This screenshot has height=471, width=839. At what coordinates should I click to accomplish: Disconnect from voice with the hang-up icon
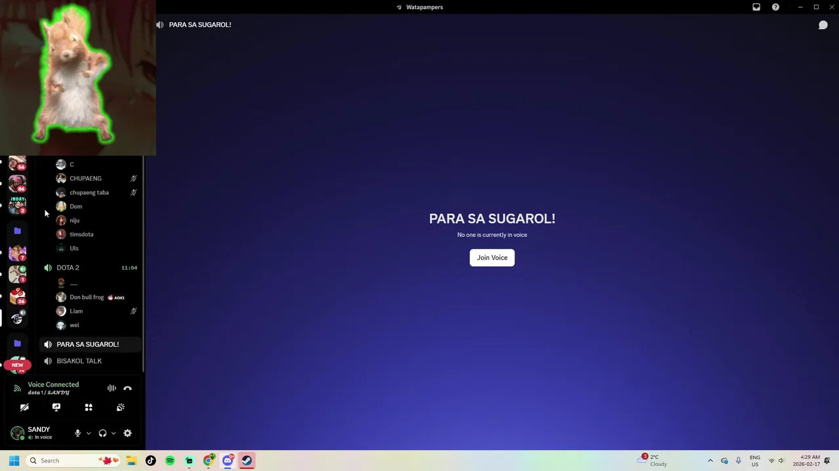[128, 389]
